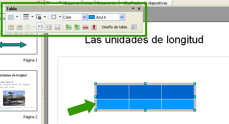Image resolution: width=229 pixels, height=124 pixels.
Task: Click the Delete row icon
Action: [x=86, y=27]
